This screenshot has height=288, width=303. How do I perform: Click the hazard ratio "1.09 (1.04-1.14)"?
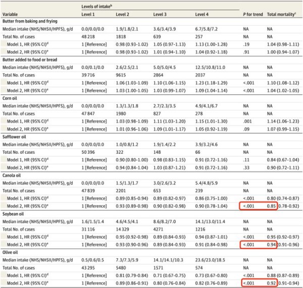(x=211, y=90)
